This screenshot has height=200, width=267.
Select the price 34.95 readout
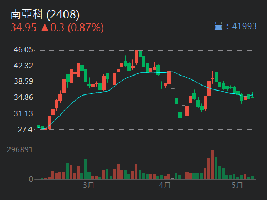[23, 28]
